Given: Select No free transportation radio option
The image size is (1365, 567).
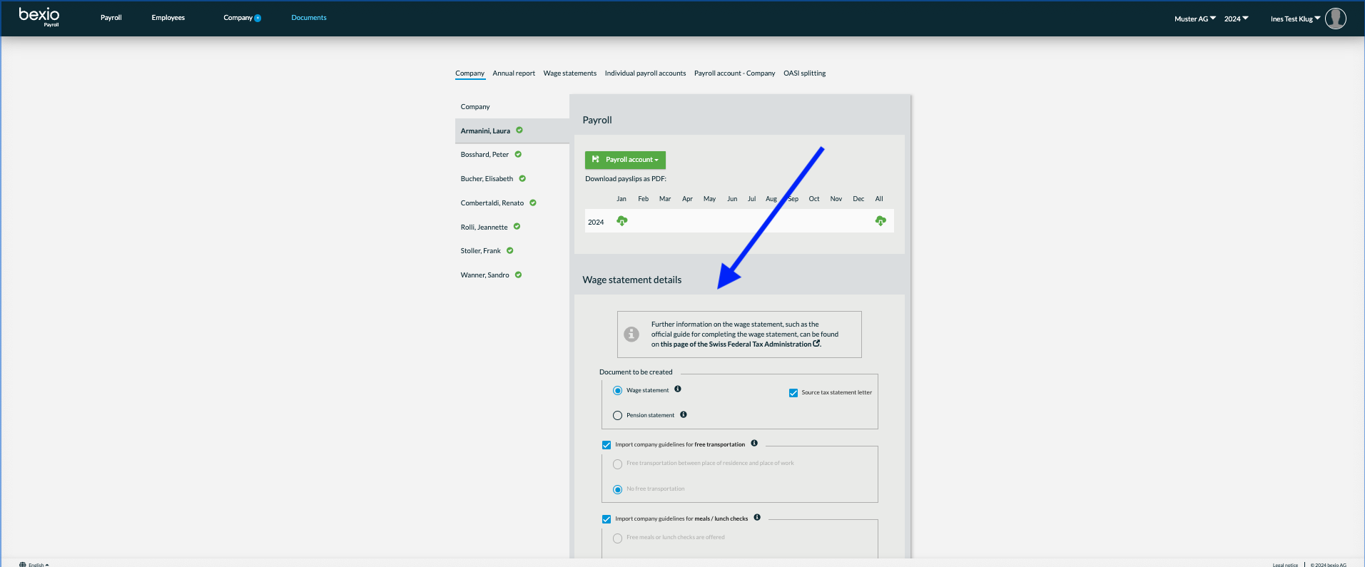Looking at the screenshot, I should tap(618, 490).
